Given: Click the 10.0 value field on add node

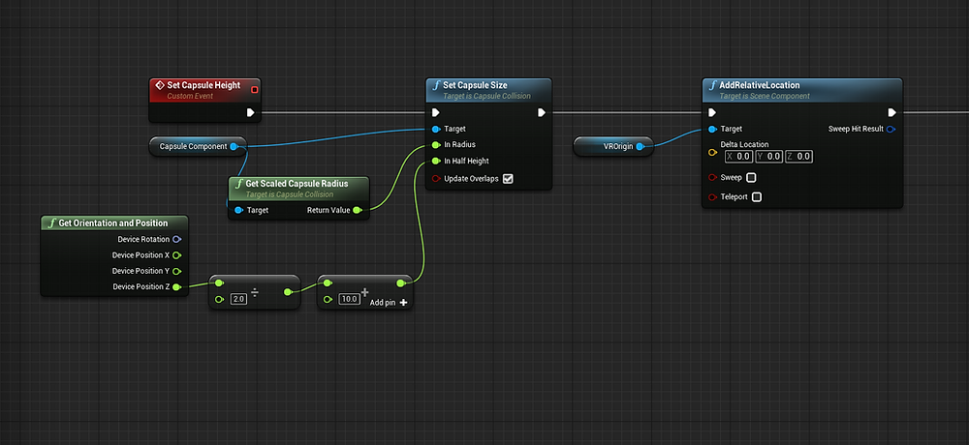Looking at the screenshot, I should pyautogui.click(x=349, y=299).
